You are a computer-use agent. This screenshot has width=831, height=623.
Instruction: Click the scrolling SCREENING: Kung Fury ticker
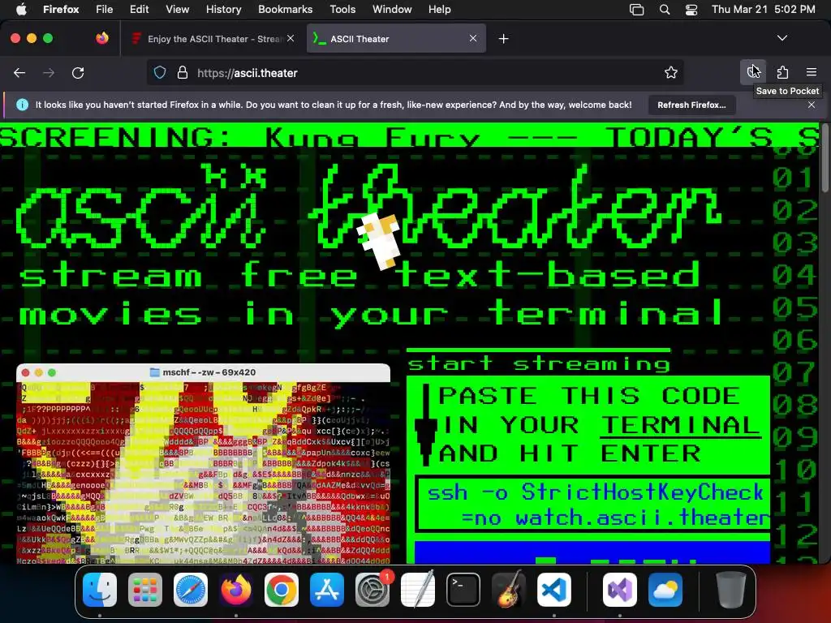[x=409, y=136]
